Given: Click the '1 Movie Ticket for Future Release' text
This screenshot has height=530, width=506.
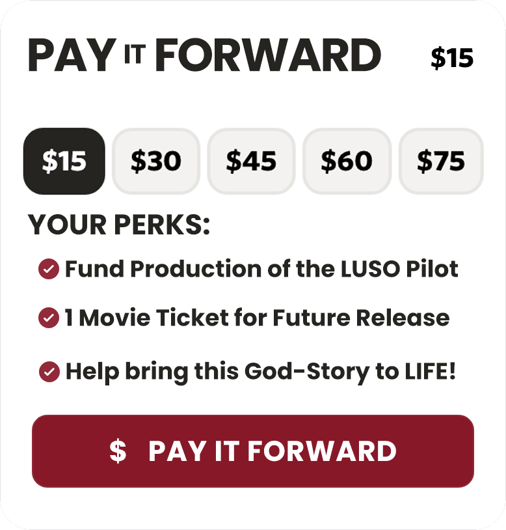Looking at the screenshot, I should point(257,318).
